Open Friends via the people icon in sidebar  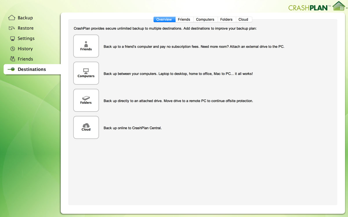click(12, 59)
